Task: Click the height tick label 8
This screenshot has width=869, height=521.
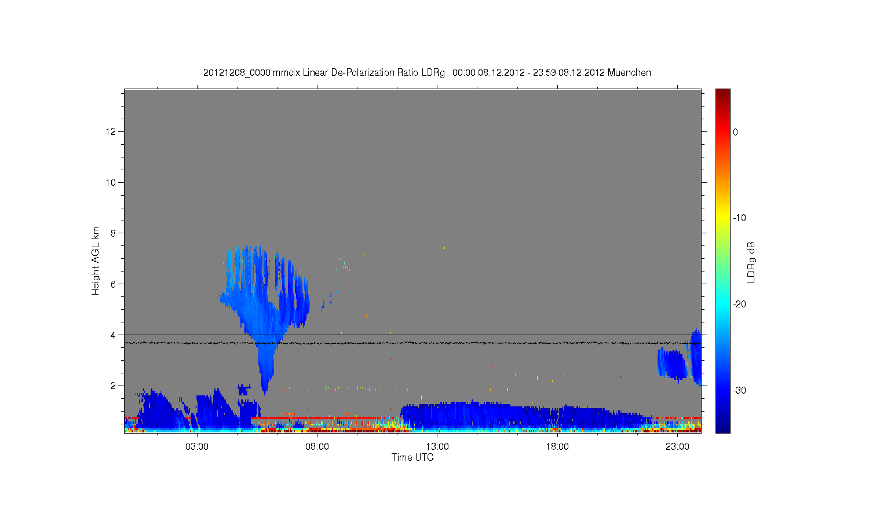Action: pos(114,233)
